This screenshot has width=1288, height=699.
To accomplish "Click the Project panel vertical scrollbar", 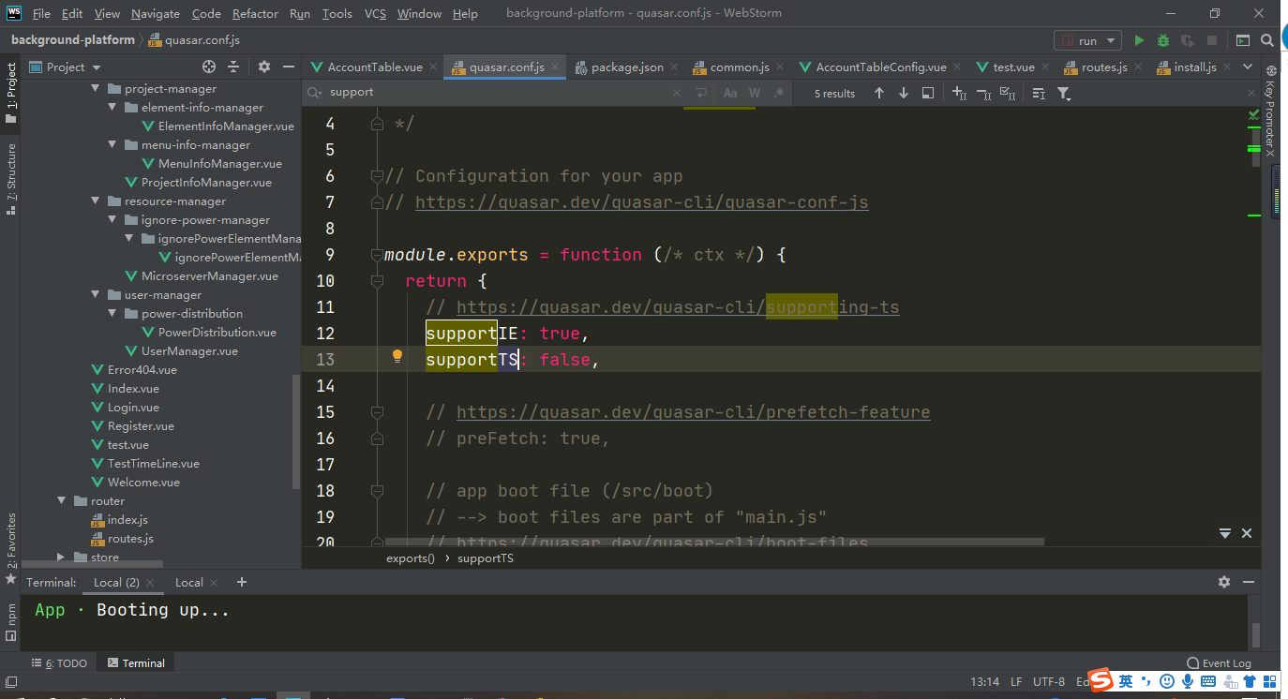I will (x=297, y=431).
